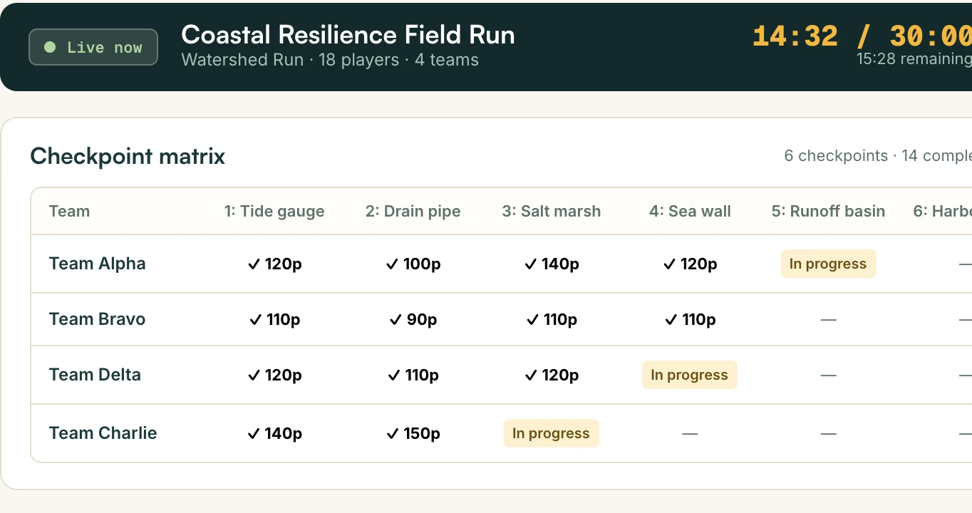Click Team Delta's Salt marsh 120p cell
The height and width of the screenshot is (513, 972).
pos(552,375)
